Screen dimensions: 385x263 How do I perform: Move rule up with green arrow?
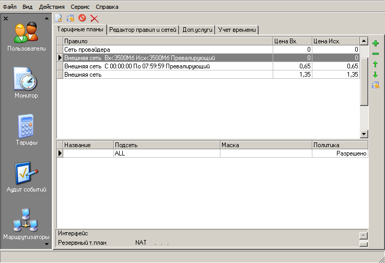click(375, 64)
